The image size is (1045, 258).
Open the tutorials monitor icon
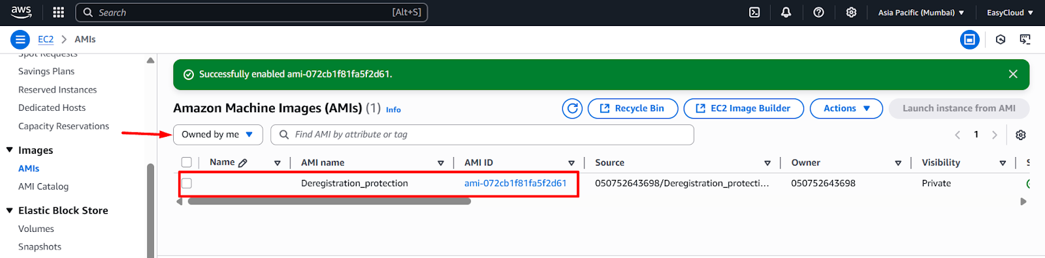point(1025,40)
